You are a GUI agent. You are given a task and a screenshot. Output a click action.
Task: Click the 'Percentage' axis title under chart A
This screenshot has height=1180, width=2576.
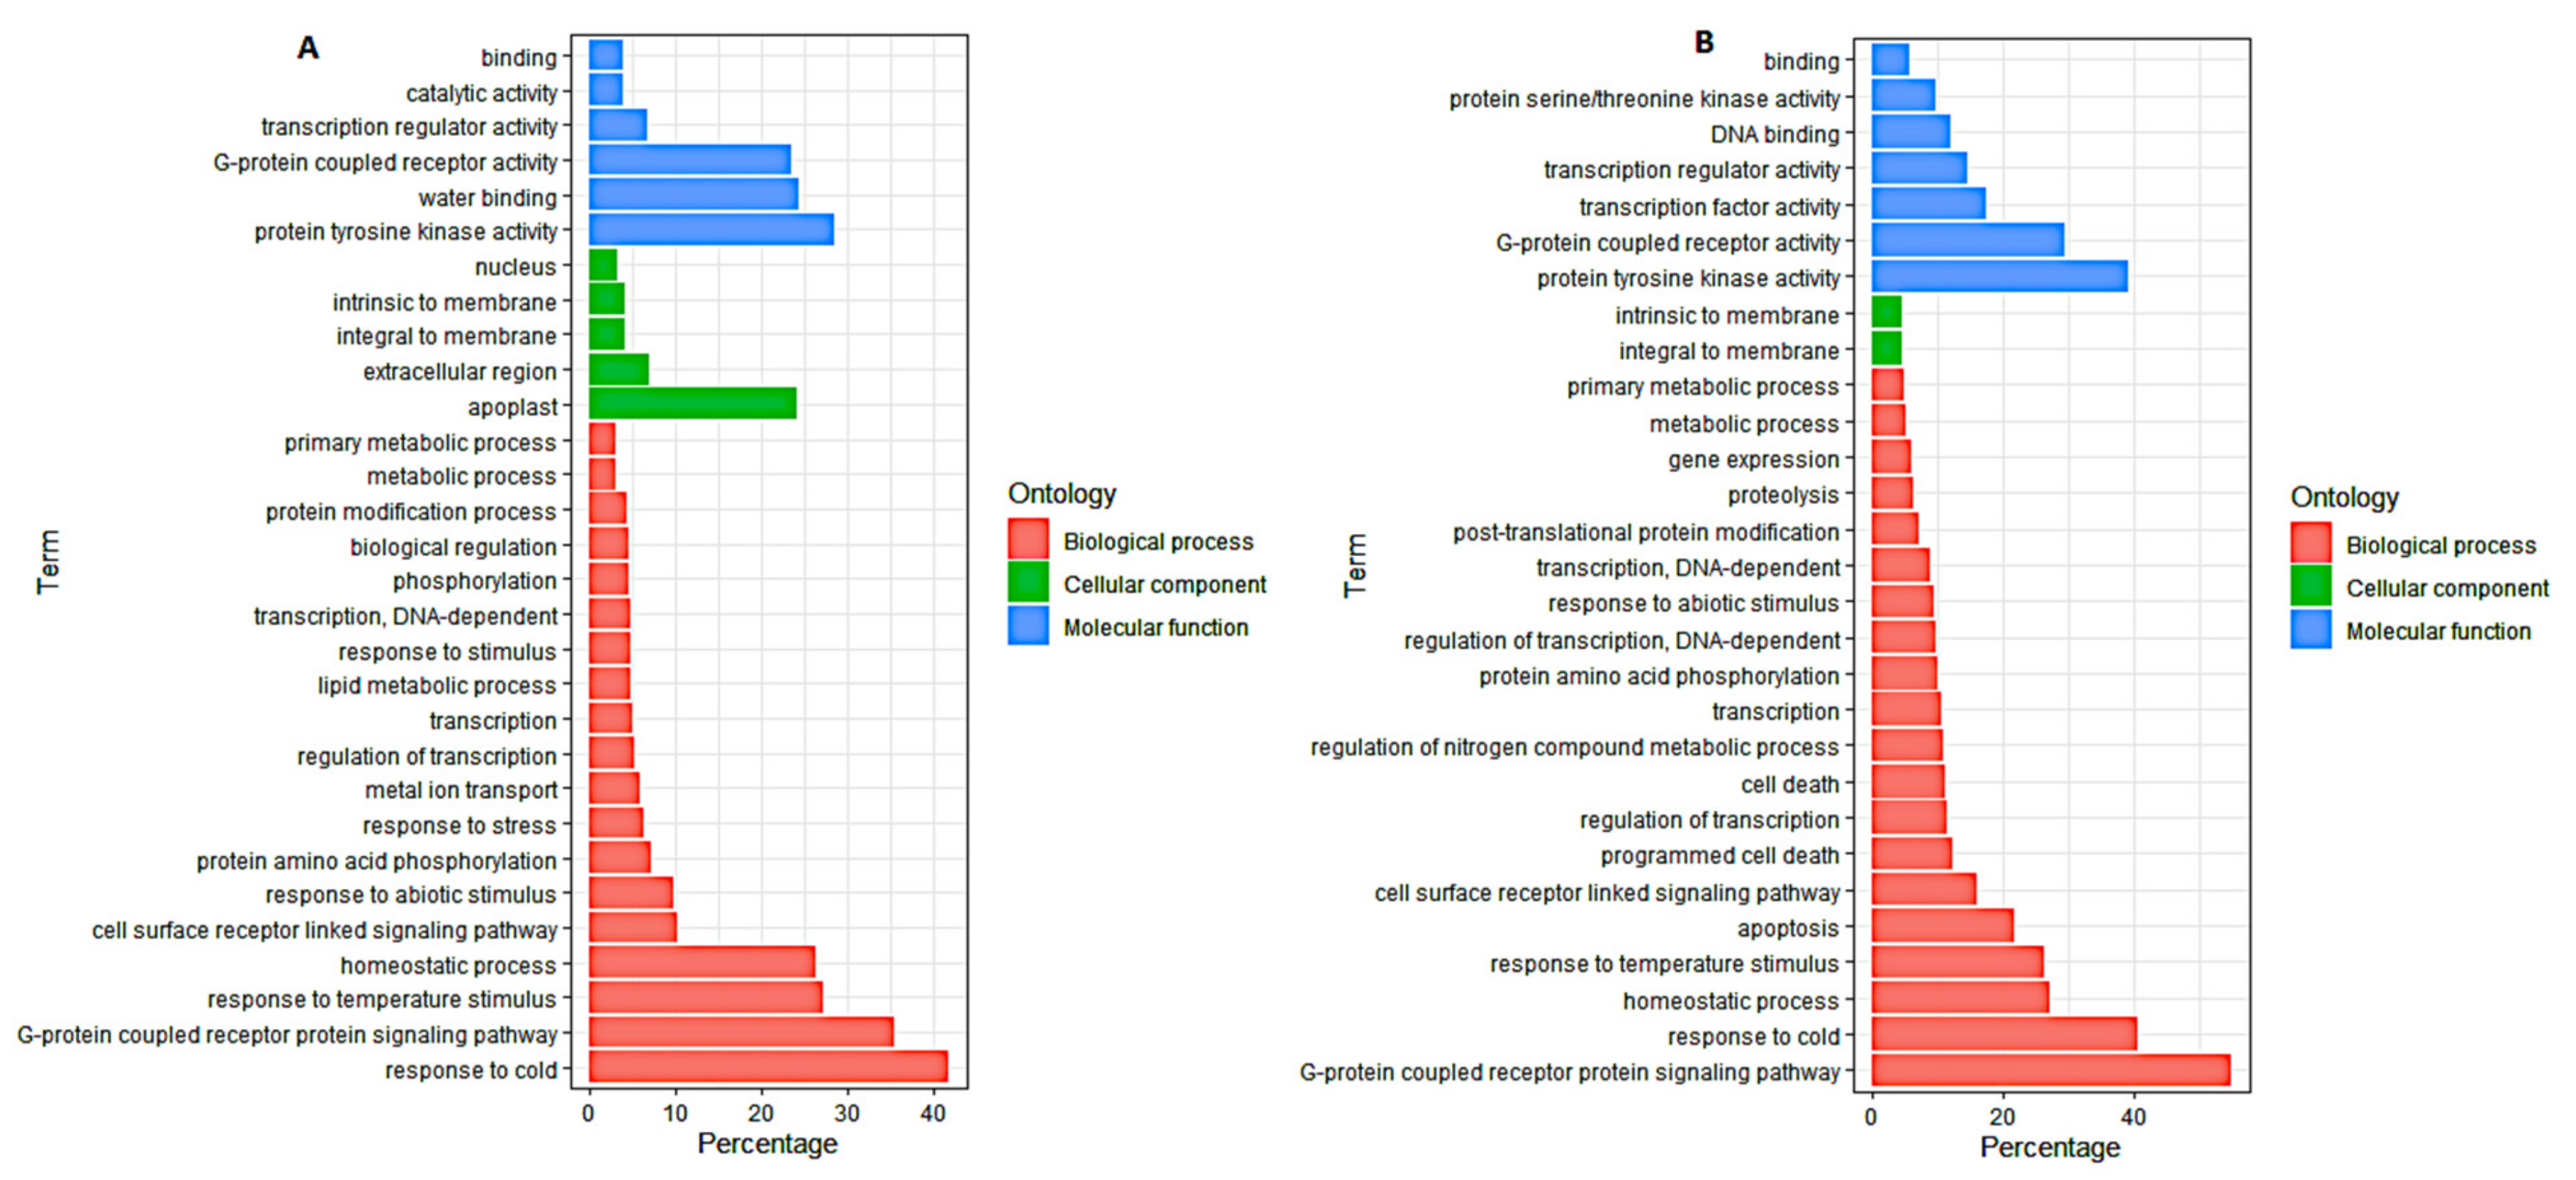coord(767,1143)
